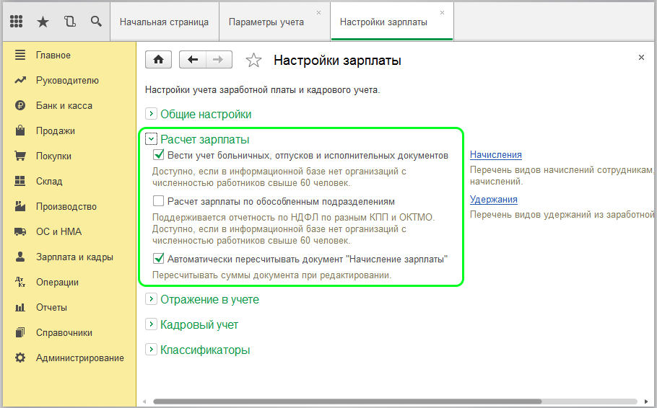Screen dimensions: 657x408
Task: Collapse the Расчет зарплаты section
Action: click(152, 139)
